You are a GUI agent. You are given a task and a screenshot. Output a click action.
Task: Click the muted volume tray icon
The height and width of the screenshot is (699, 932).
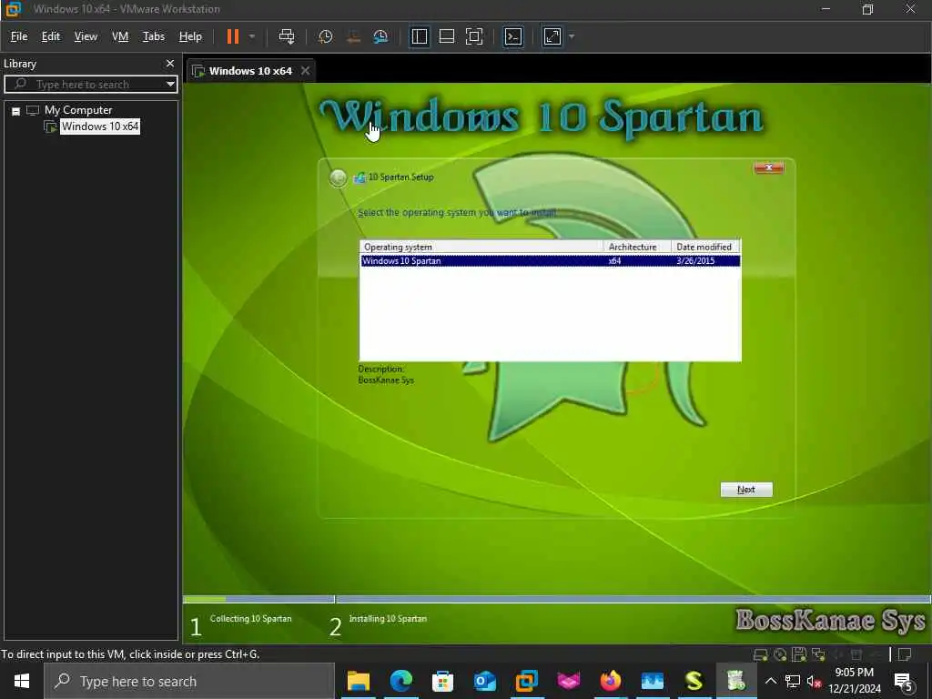click(814, 681)
